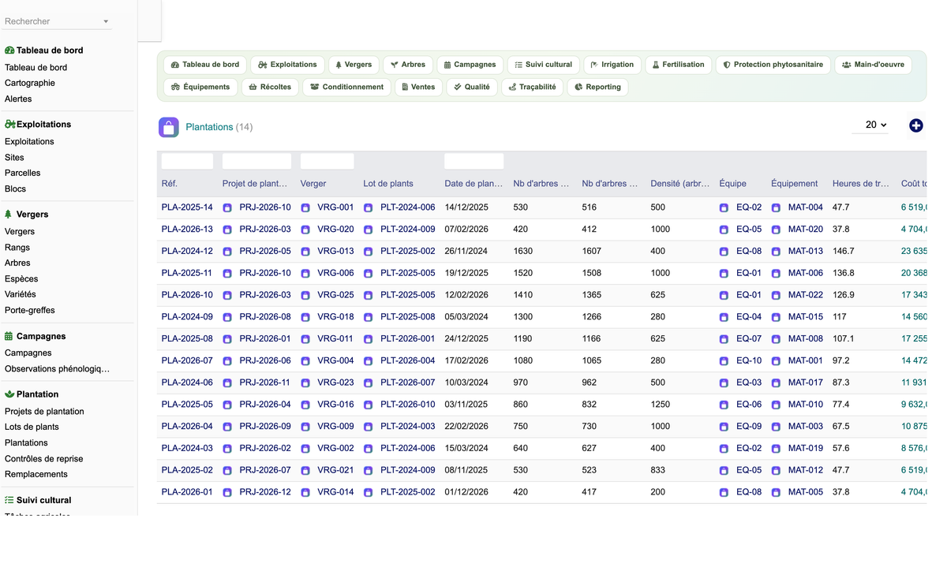Image resolution: width=947 pixels, height=586 pixels.
Task: Open record PLA-2024-12
Action: 187,251
